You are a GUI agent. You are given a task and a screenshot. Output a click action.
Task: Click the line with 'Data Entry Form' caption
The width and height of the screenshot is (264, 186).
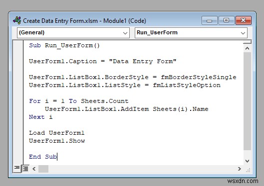coord(102,61)
